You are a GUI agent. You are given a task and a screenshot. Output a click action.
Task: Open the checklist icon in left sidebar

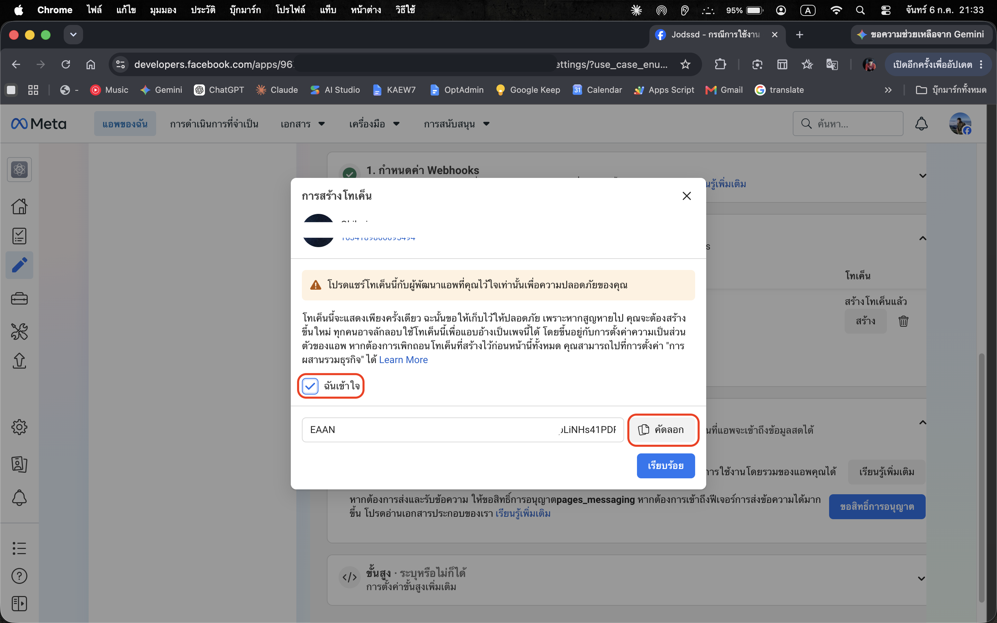(19, 236)
